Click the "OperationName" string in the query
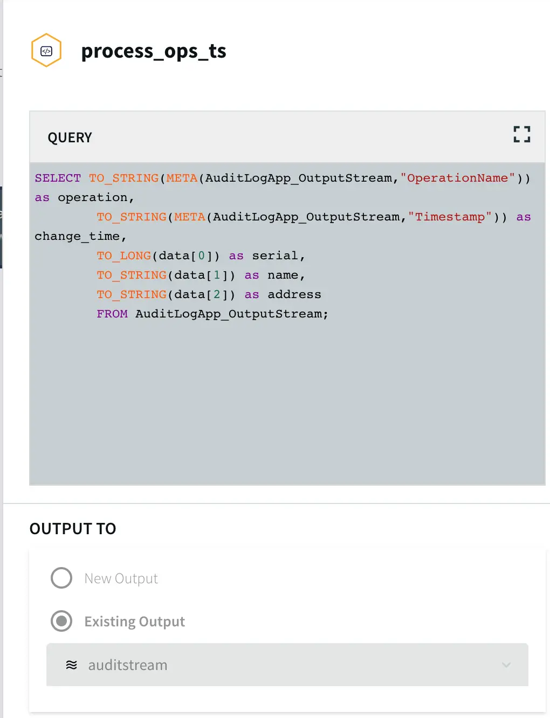The width and height of the screenshot is (550, 718). click(457, 178)
